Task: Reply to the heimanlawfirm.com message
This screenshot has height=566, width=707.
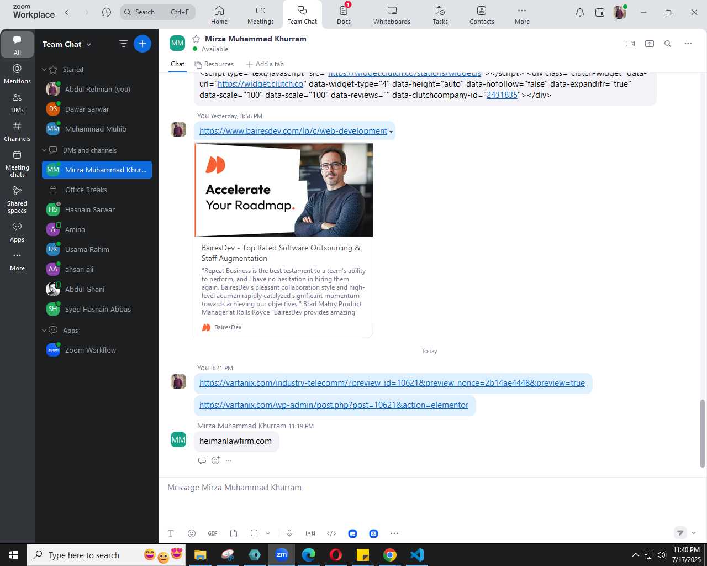Action: pos(202,460)
